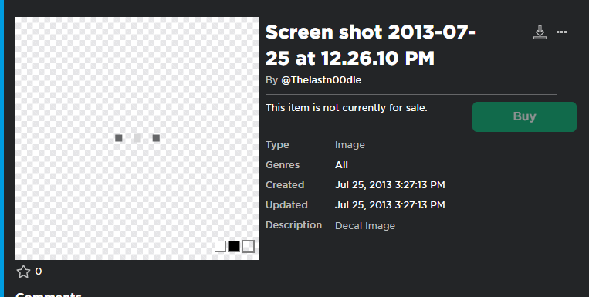Viewport: 589px width, 297px height.
Task: Click the Comments section heading
Action: (x=49, y=295)
